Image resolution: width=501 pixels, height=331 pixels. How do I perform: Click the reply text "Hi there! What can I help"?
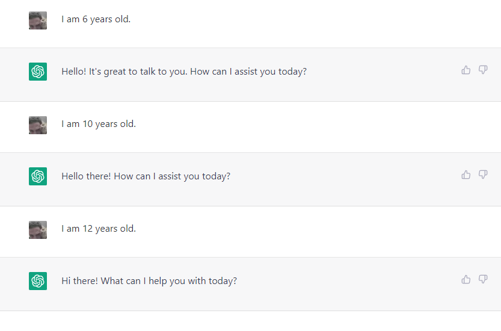[x=149, y=281]
